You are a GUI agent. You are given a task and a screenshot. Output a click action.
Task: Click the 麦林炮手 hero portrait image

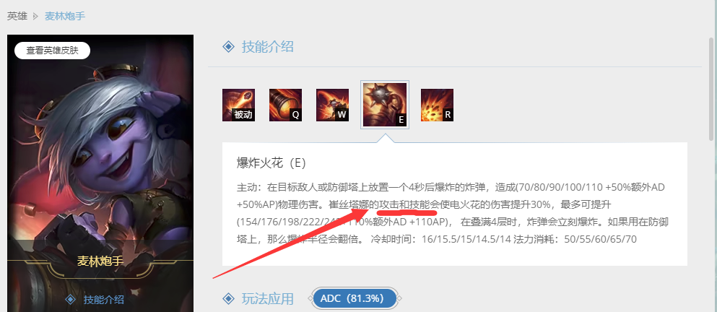click(100, 137)
